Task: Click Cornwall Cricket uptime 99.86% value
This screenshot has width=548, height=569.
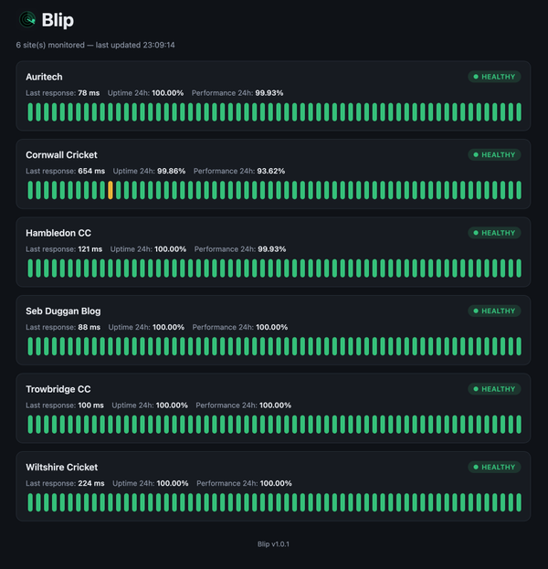Action: (x=172, y=171)
